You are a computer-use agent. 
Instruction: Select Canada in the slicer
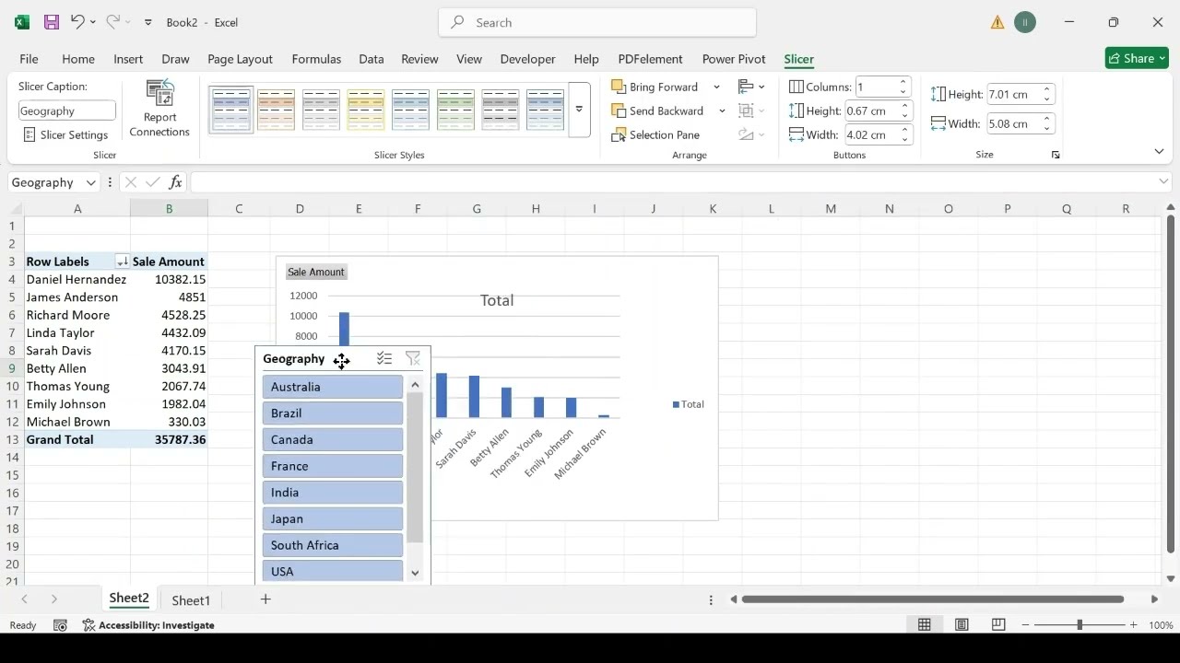[x=333, y=439]
